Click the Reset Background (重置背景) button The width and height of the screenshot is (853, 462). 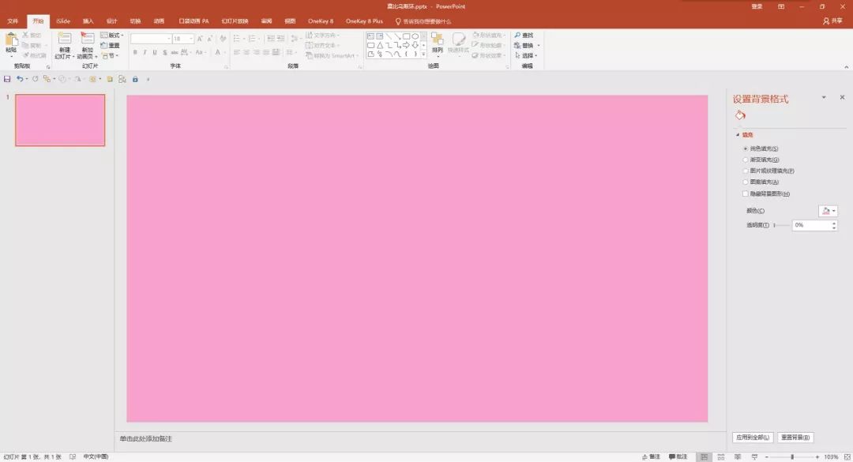(795, 437)
